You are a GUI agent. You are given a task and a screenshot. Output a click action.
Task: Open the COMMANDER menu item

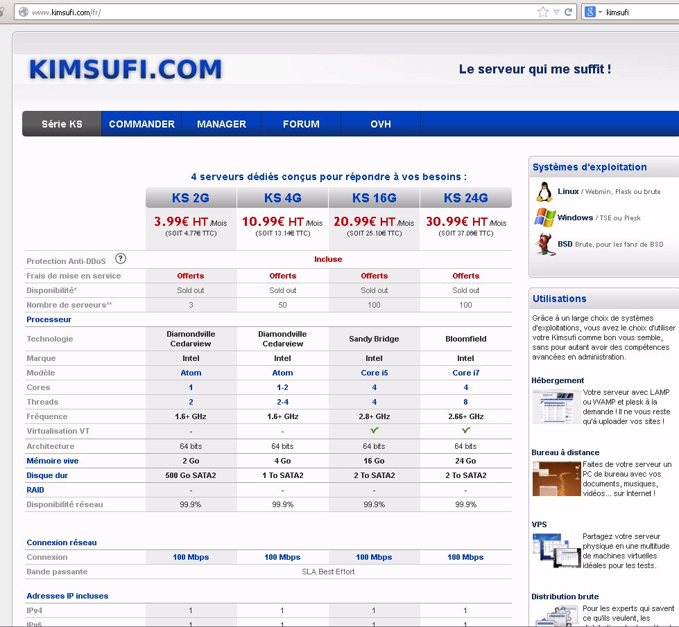click(141, 124)
